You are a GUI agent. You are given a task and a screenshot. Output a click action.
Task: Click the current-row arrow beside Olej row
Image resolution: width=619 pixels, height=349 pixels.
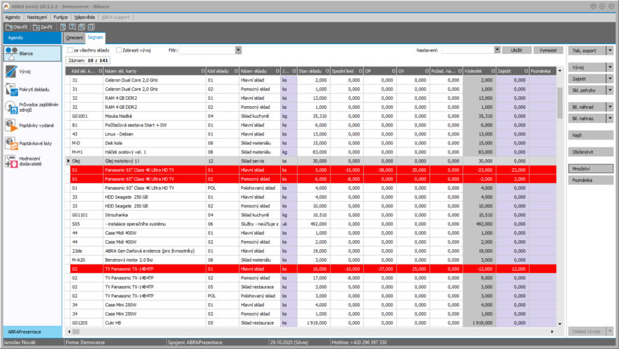click(68, 161)
